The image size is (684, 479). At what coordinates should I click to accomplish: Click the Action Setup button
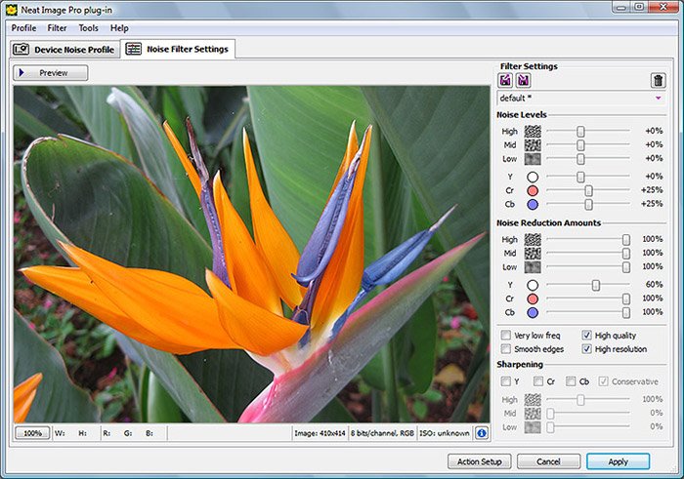click(x=479, y=461)
